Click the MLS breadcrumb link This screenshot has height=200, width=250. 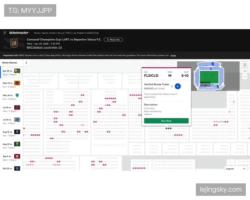pos(69,33)
